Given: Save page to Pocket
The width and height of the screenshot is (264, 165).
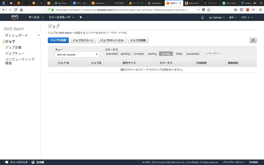Looking at the screenshot, I should click(203, 10).
